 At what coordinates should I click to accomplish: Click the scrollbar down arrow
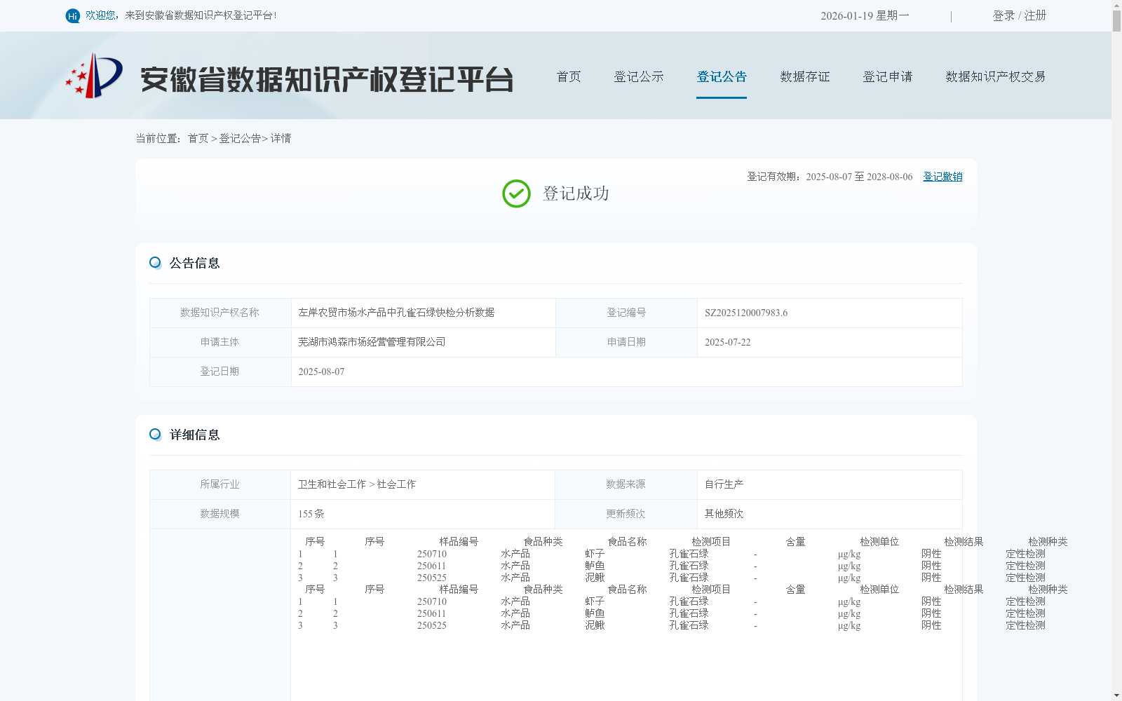tap(1116, 695)
